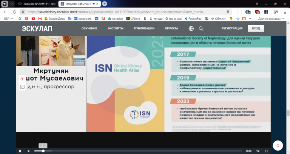Open the ПУБЛИКАЦИИ menu item
This screenshot has height=154, width=290.
[144, 28]
